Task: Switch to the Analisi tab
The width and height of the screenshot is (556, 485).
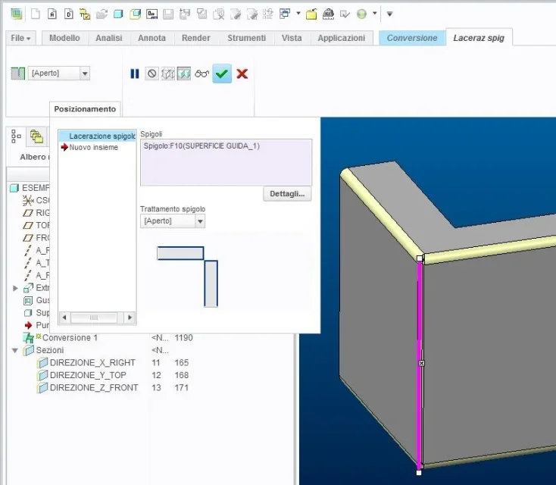Action: (x=110, y=38)
